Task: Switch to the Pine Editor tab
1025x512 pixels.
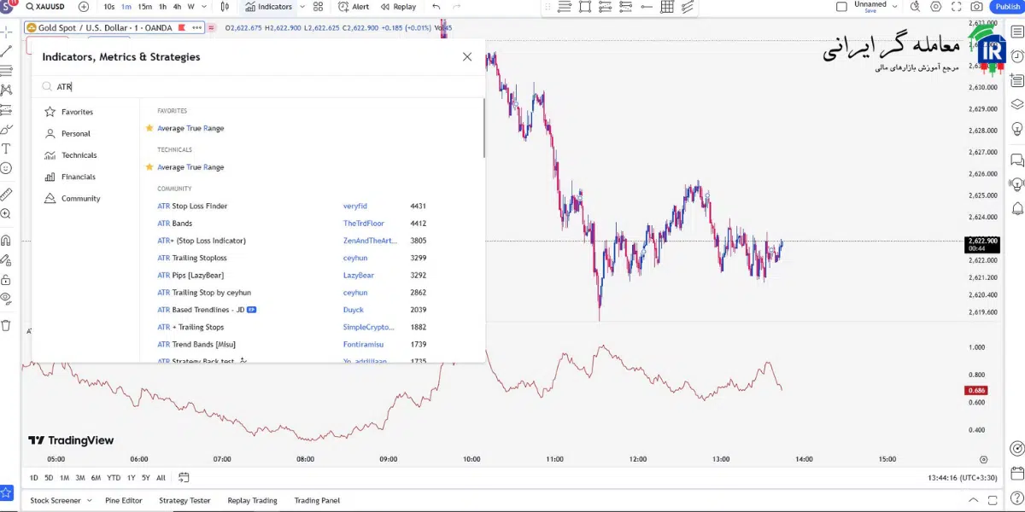Action: click(x=124, y=501)
